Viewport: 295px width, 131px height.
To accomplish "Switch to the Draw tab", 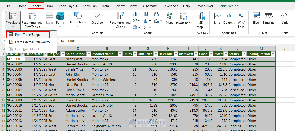I will pyautogui.click(x=49, y=6).
